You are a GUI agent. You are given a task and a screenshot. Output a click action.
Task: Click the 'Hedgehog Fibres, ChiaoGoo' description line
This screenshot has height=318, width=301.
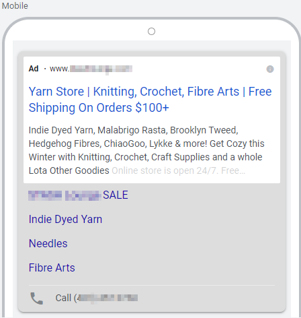coord(146,144)
